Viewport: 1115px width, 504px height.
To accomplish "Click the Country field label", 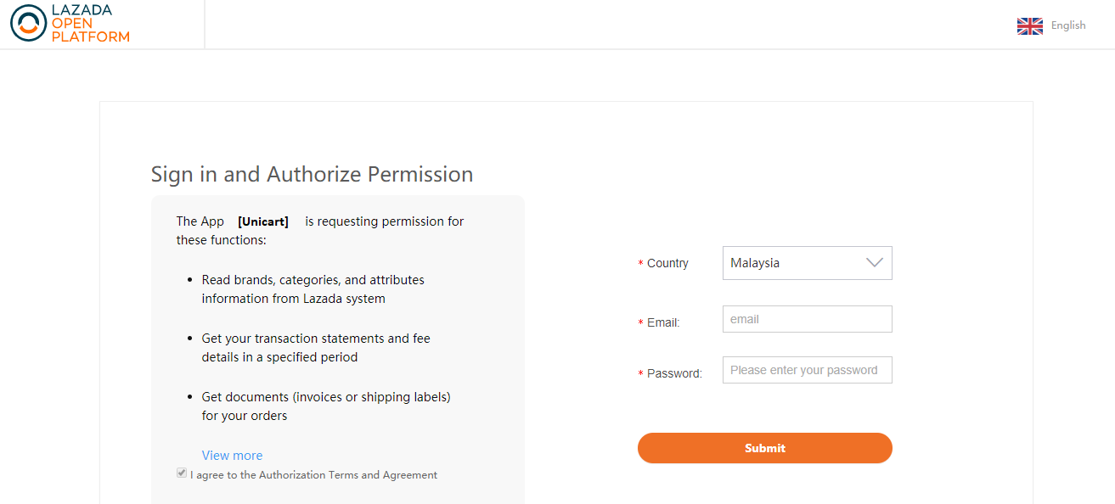I will 667,263.
